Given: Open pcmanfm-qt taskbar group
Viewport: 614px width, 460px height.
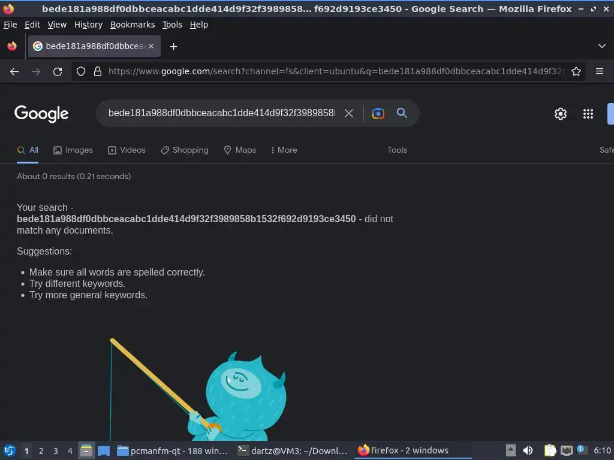Looking at the screenshot, I should pos(173,450).
